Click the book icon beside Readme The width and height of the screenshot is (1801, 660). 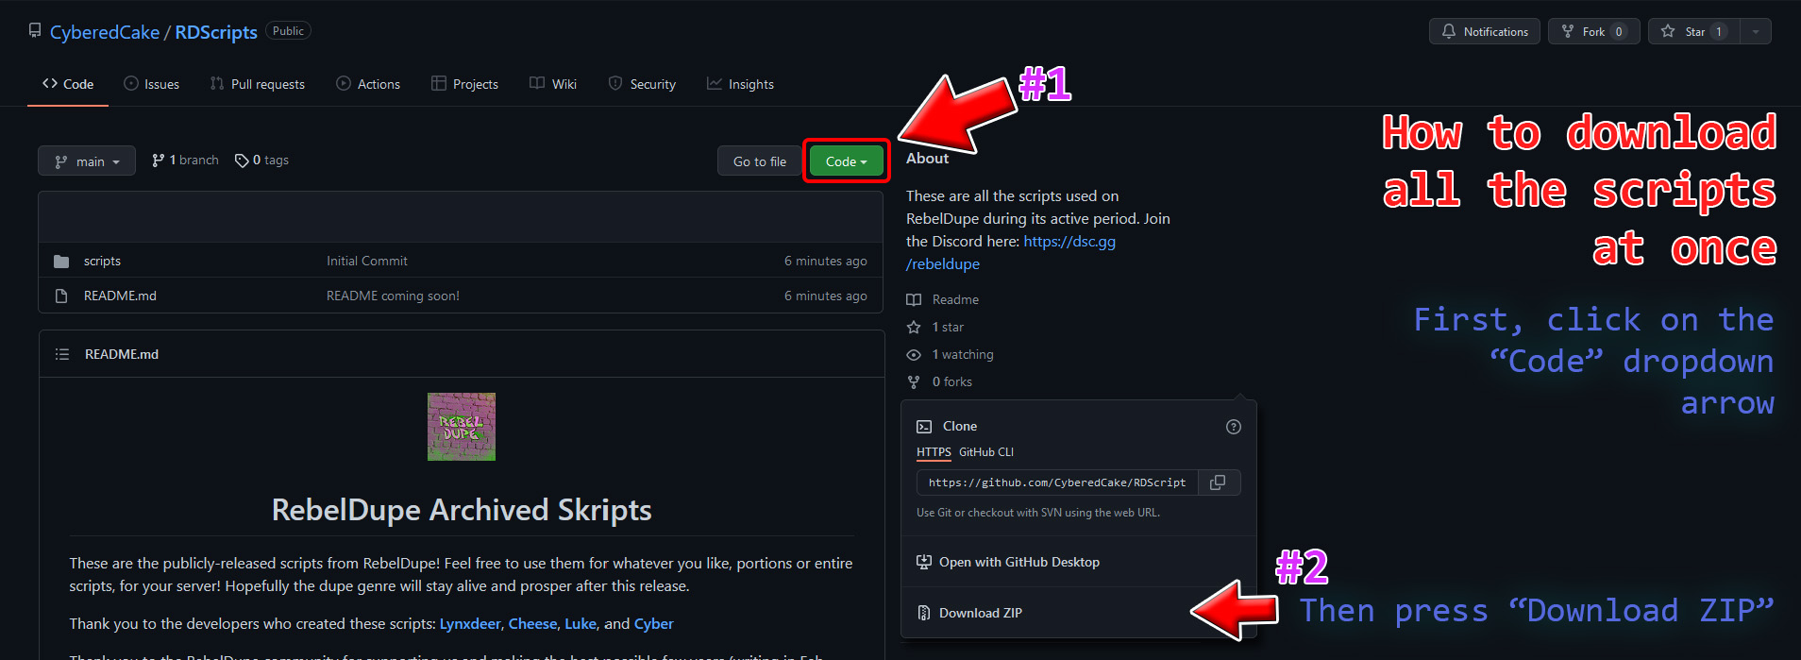pos(914,299)
